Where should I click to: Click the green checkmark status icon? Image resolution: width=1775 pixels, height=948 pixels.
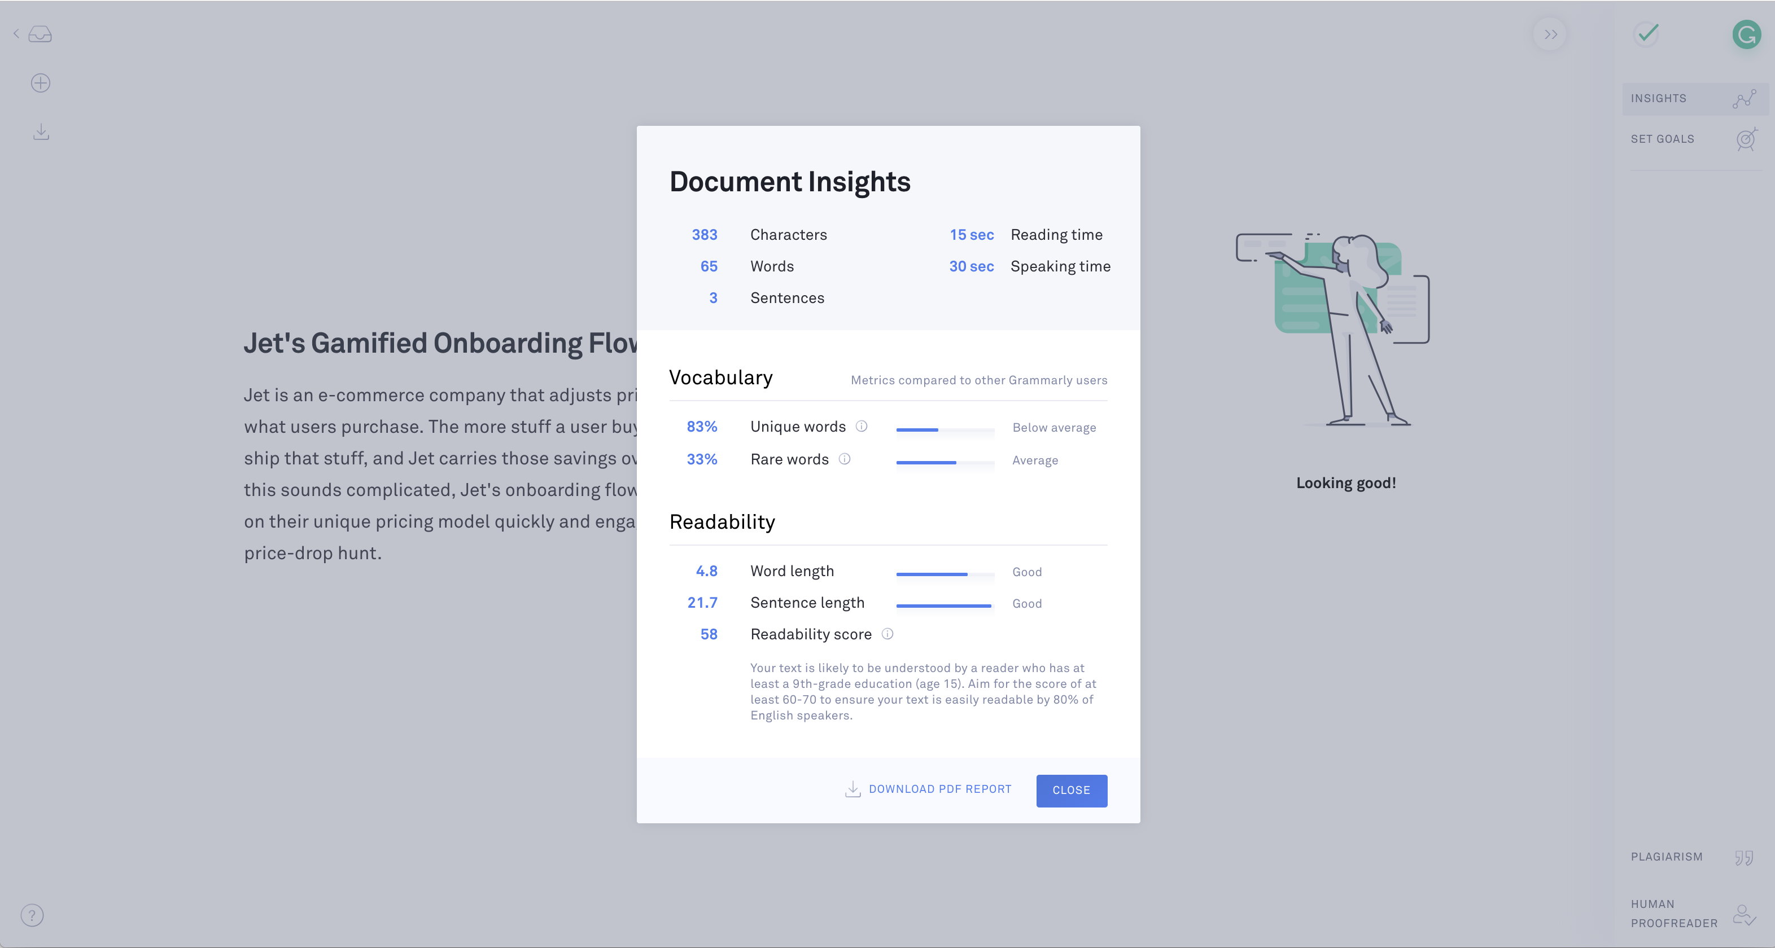click(x=1647, y=33)
